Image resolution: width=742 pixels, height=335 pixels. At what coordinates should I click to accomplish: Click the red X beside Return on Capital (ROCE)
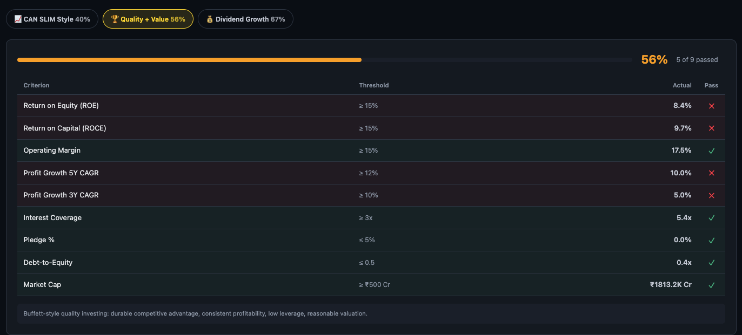(x=712, y=128)
